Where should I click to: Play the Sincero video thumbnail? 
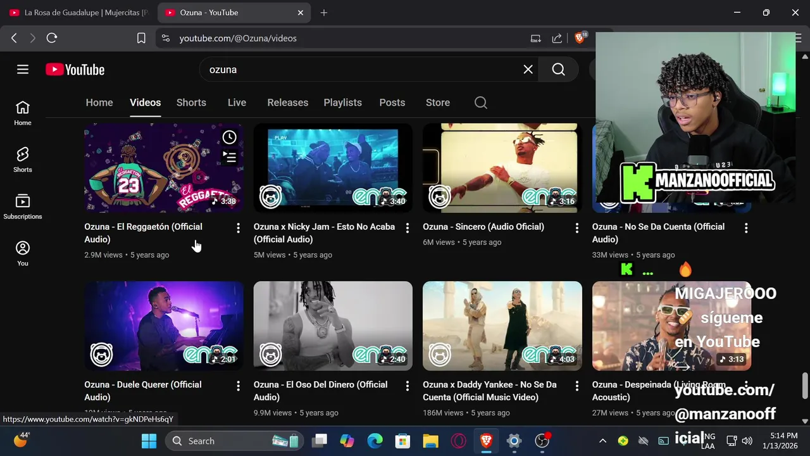point(502,168)
